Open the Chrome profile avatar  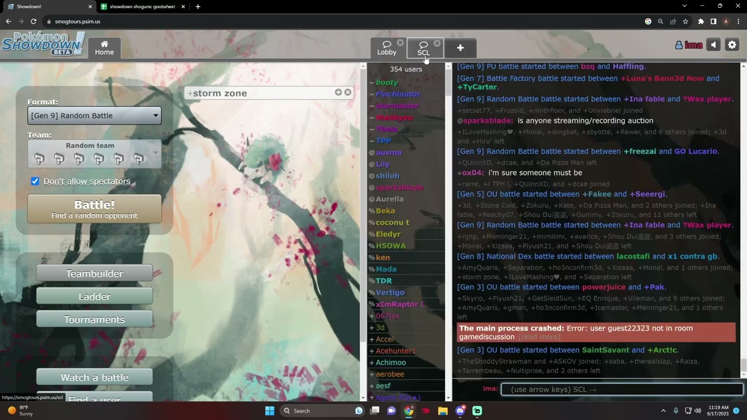point(726,22)
